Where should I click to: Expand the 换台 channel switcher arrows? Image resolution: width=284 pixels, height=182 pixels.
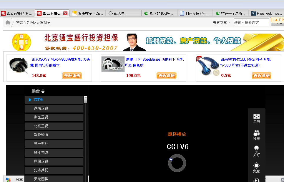click(x=43, y=91)
